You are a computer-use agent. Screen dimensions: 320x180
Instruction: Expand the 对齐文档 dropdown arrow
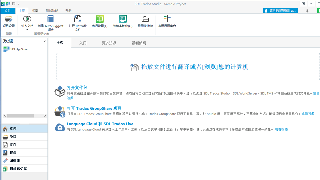pos(27,30)
